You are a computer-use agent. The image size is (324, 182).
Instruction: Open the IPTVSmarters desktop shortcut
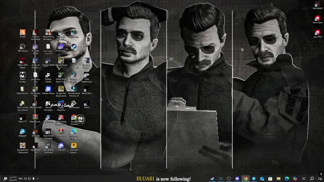coord(61,48)
